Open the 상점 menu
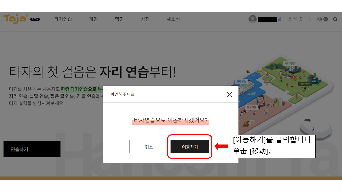 (x=145, y=19)
